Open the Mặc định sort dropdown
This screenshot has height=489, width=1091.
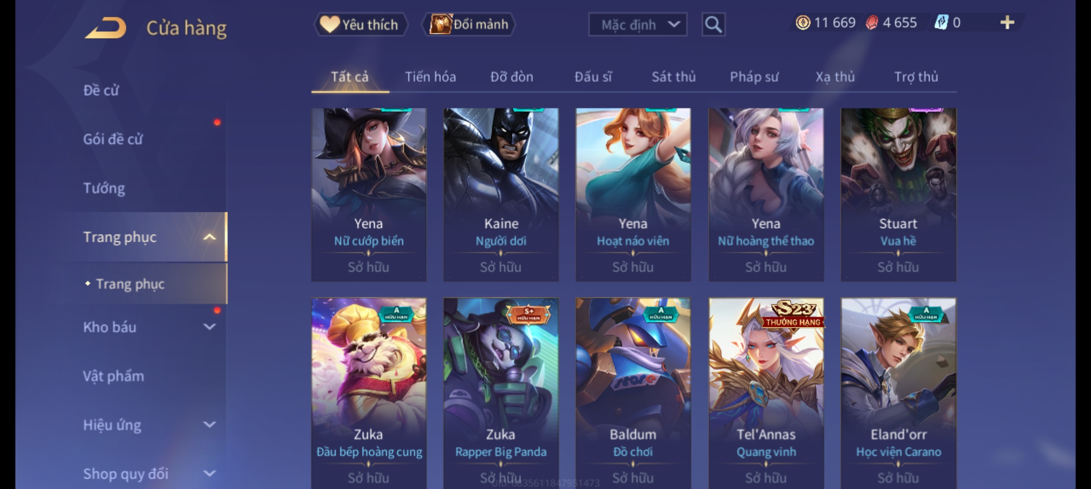tap(637, 24)
